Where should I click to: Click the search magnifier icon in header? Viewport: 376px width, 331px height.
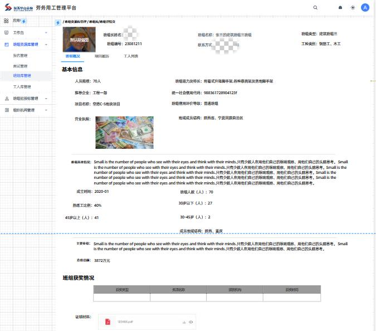(315, 8)
